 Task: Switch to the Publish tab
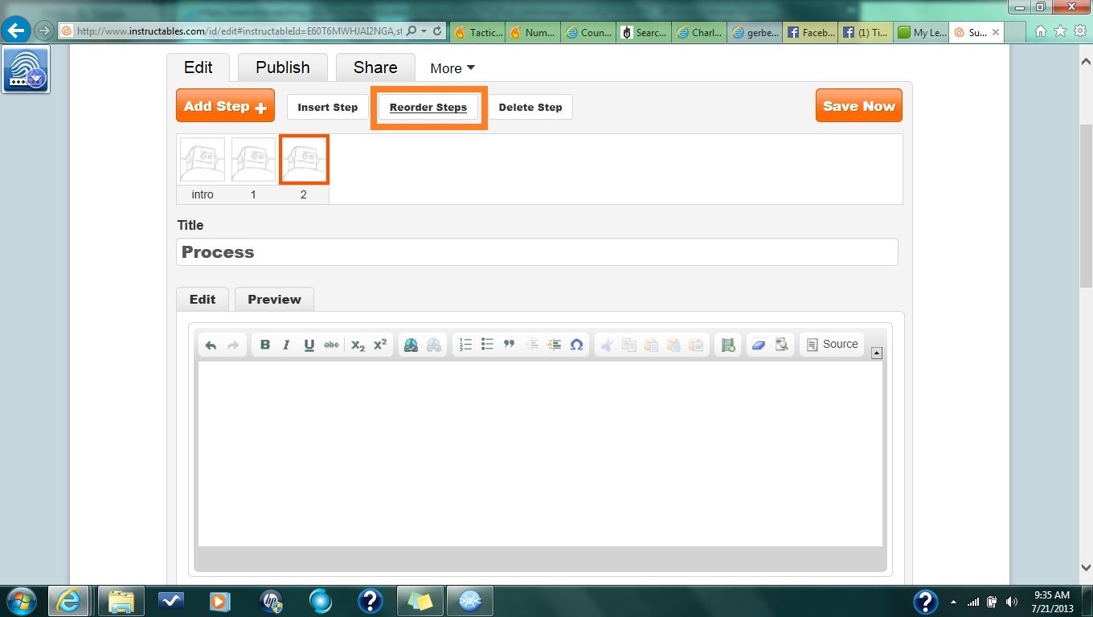tap(282, 67)
